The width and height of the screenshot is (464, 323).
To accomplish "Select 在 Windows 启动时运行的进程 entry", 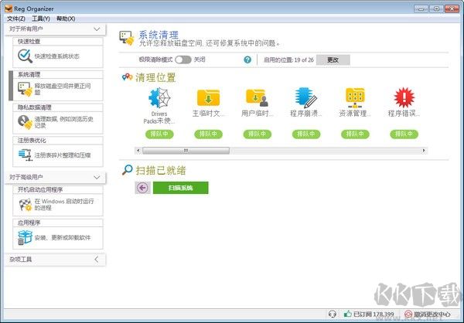I will pos(64,205).
